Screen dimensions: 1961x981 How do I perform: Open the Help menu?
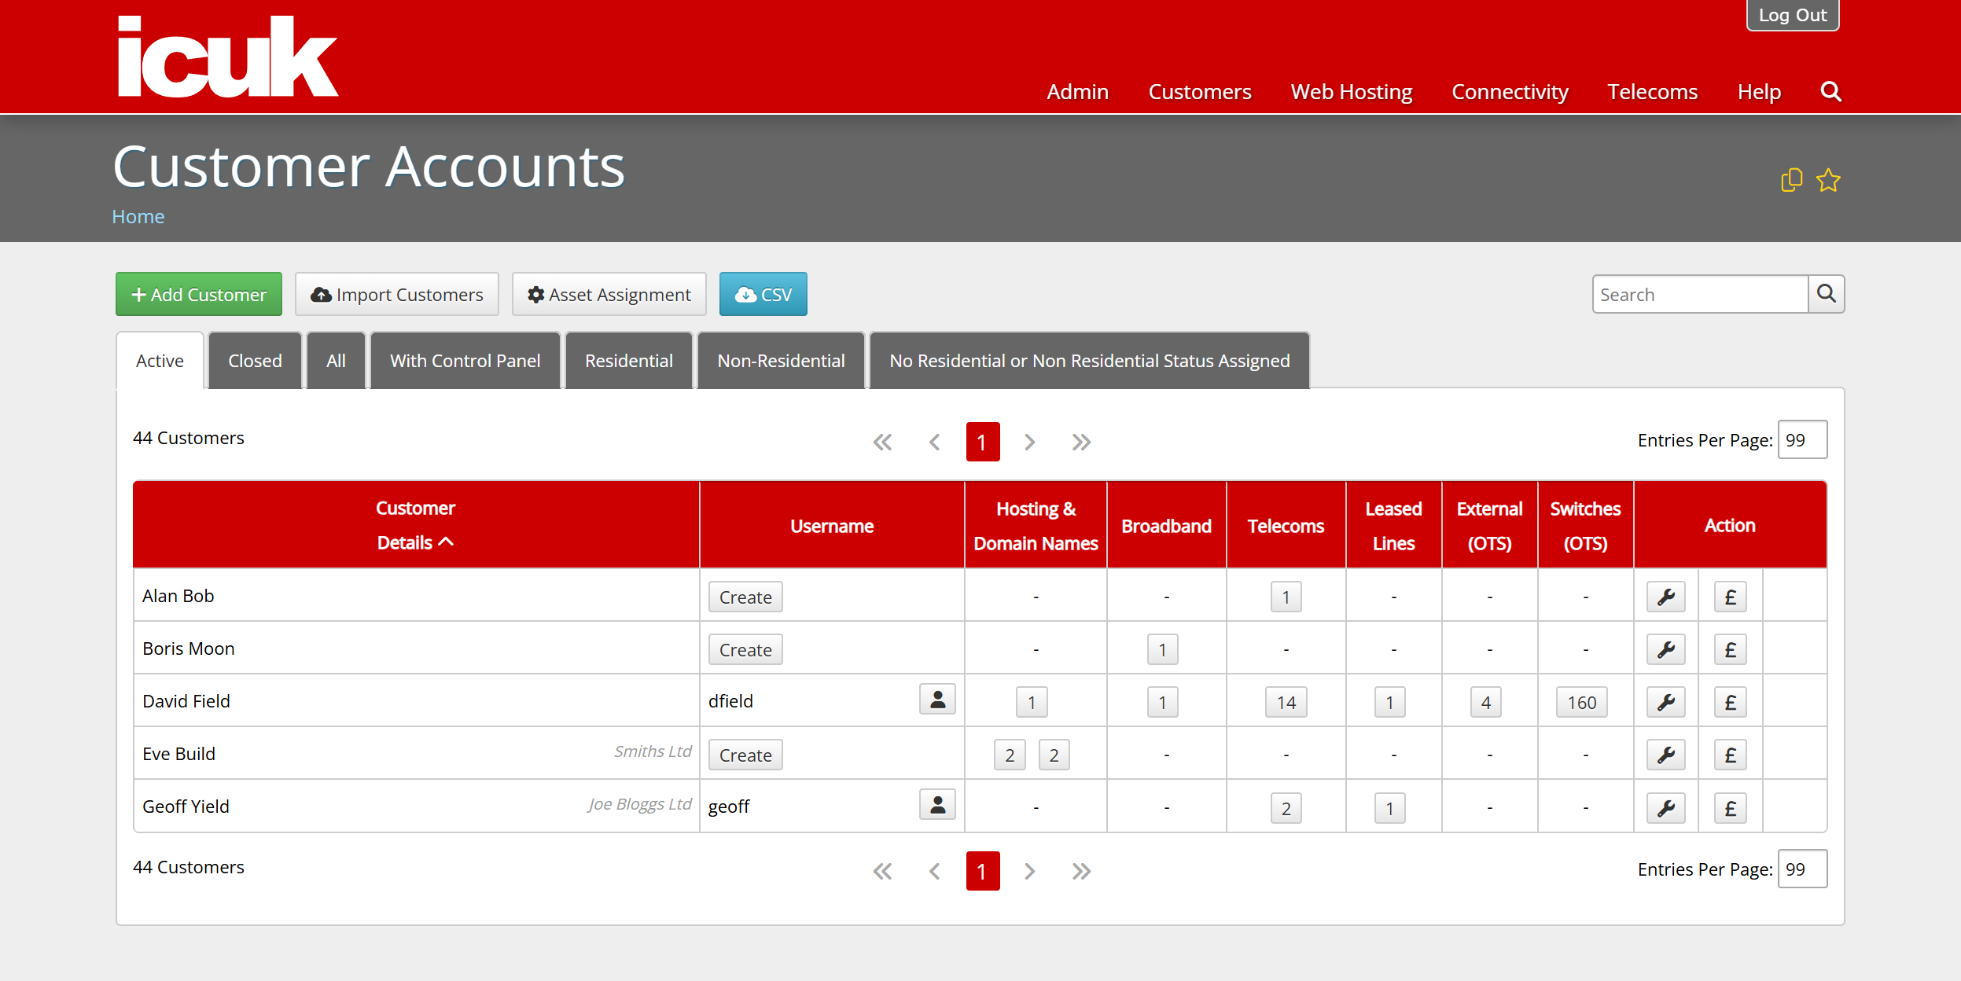tap(1759, 92)
